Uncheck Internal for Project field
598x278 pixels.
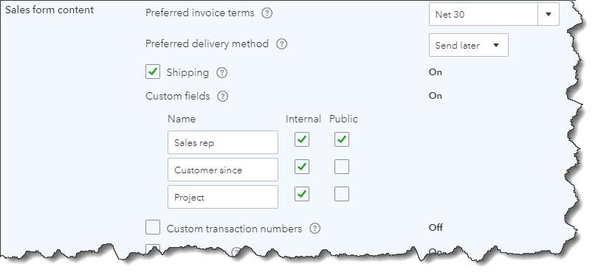point(302,194)
